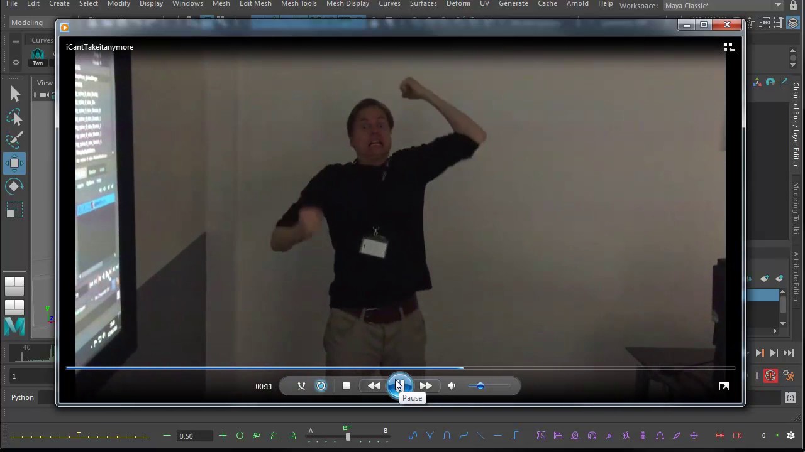Image resolution: width=805 pixels, height=452 pixels.
Task: Open the tween machine settings gear
Action: (791, 435)
